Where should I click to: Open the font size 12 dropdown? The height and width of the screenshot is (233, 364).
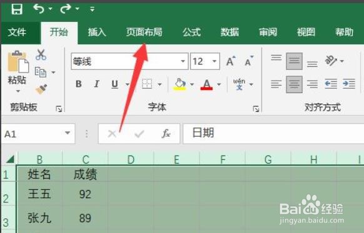215,61
